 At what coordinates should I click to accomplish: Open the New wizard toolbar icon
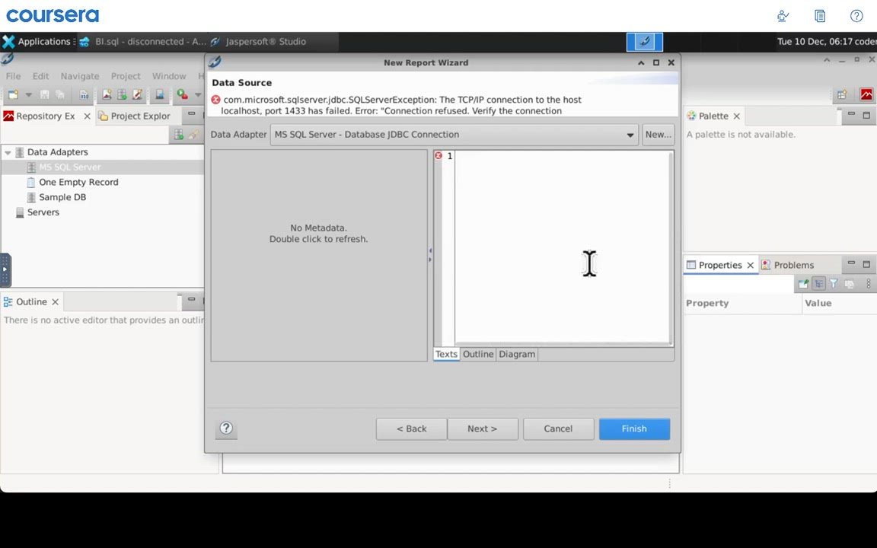click(x=13, y=94)
